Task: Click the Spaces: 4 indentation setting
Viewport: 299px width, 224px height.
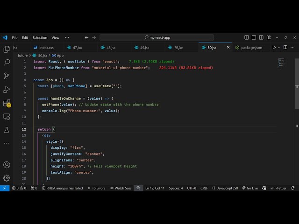Action: coord(176,188)
